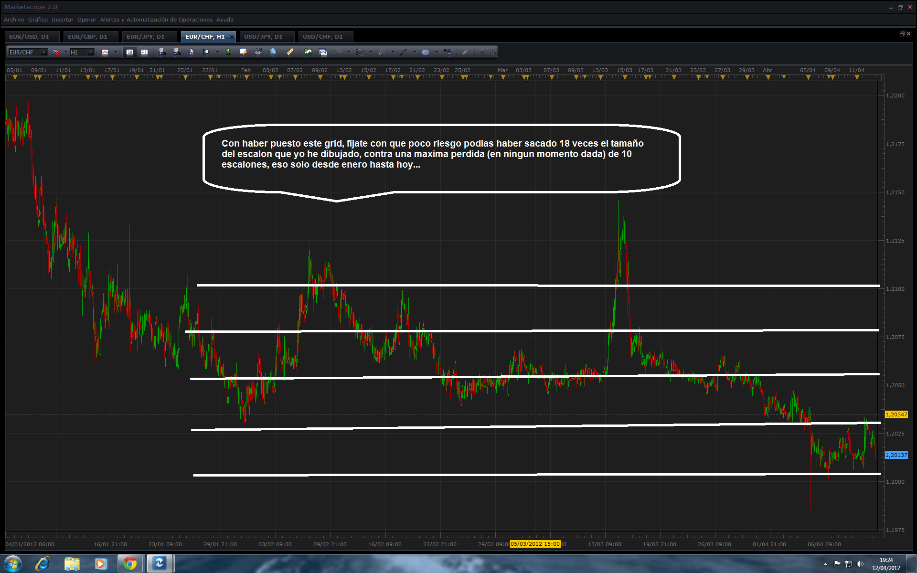917x573 pixels.
Task: Click the 1,20347 yellow price label
Action: pyautogui.click(x=896, y=414)
